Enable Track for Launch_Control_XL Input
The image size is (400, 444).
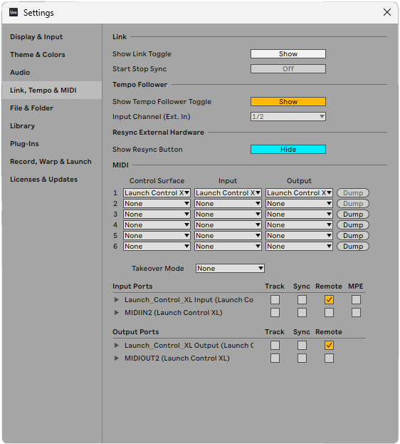pos(275,300)
